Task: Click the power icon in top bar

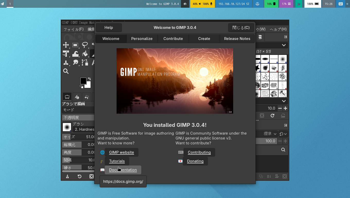Action: [347, 4]
